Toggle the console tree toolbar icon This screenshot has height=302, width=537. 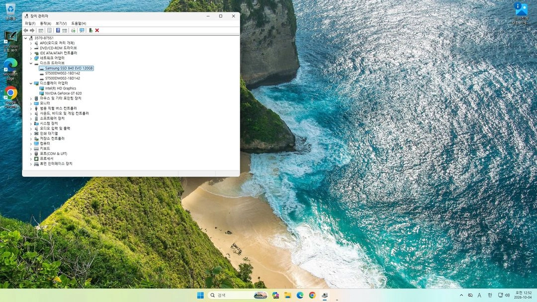(41, 30)
